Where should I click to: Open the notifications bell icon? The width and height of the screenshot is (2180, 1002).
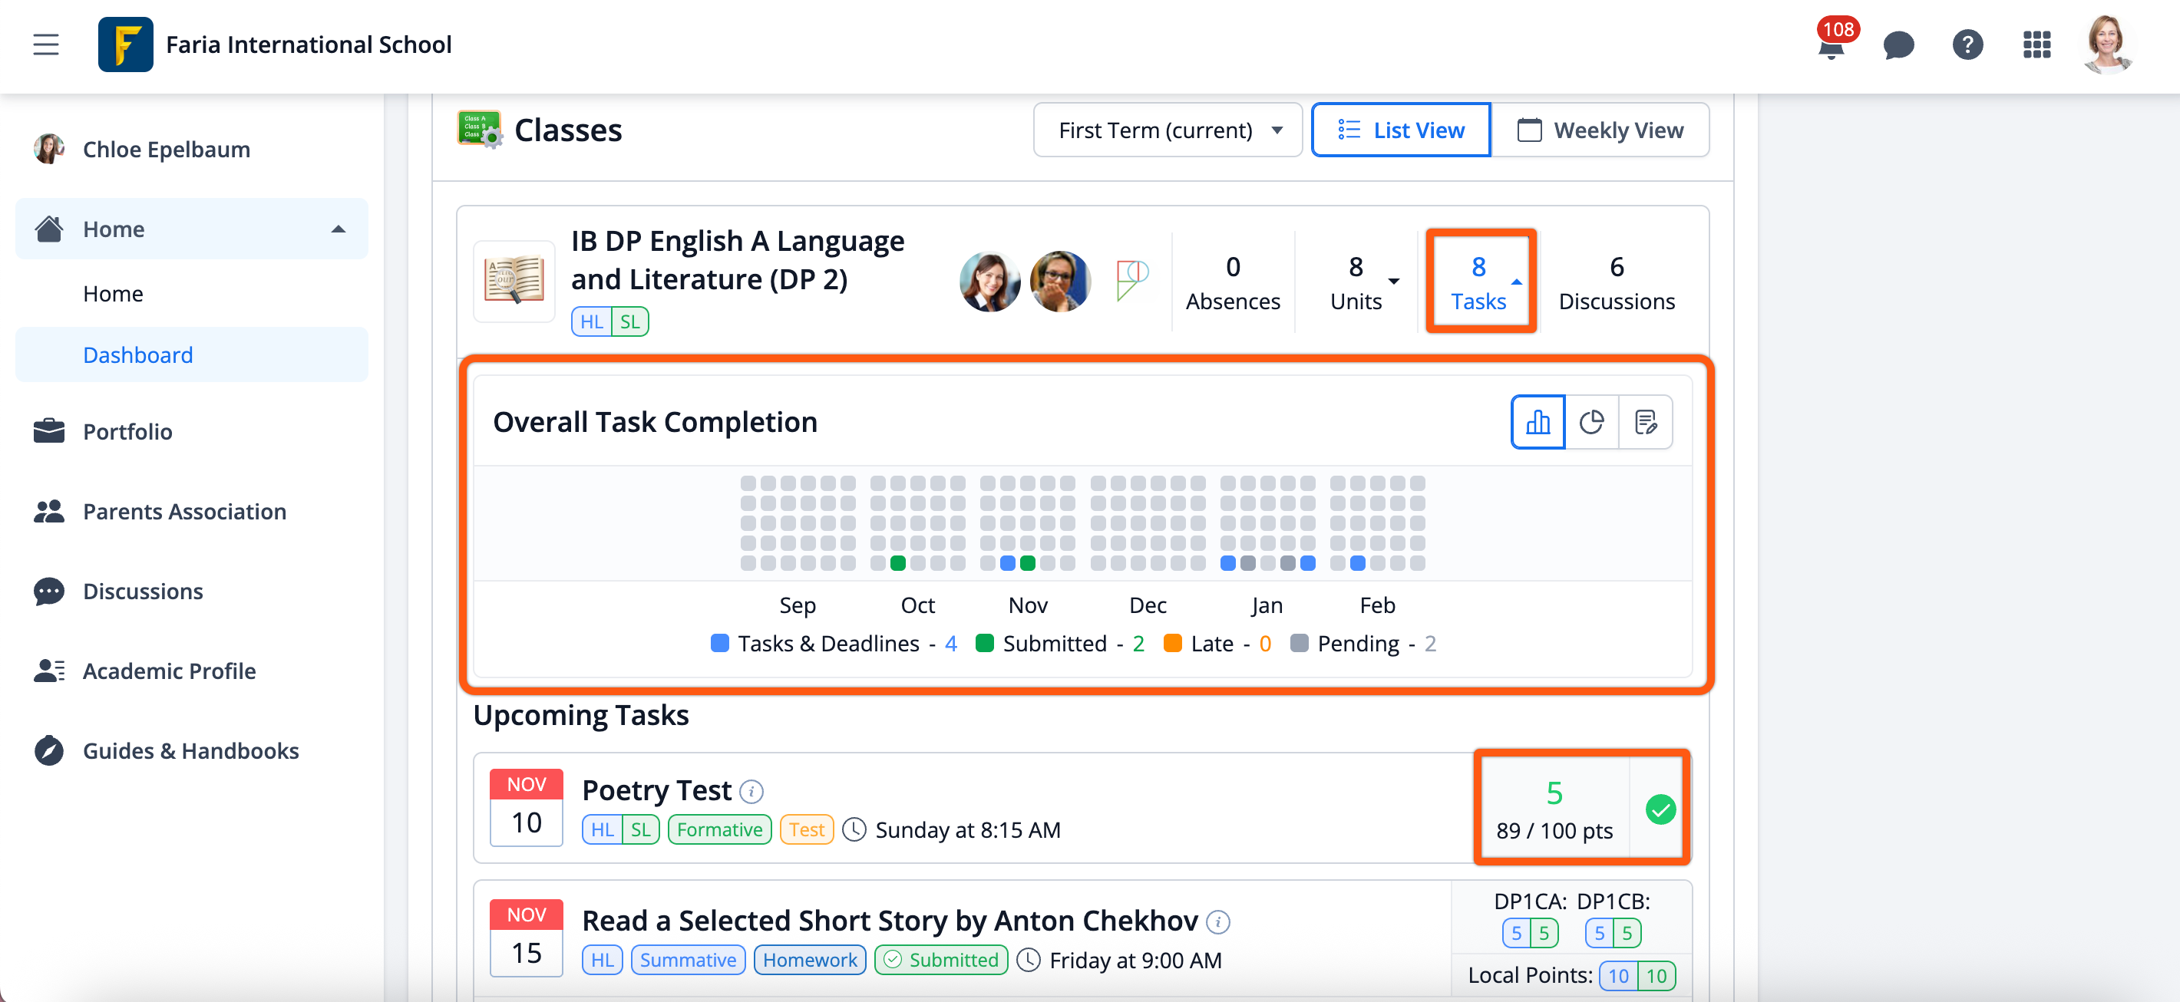(1831, 46)
